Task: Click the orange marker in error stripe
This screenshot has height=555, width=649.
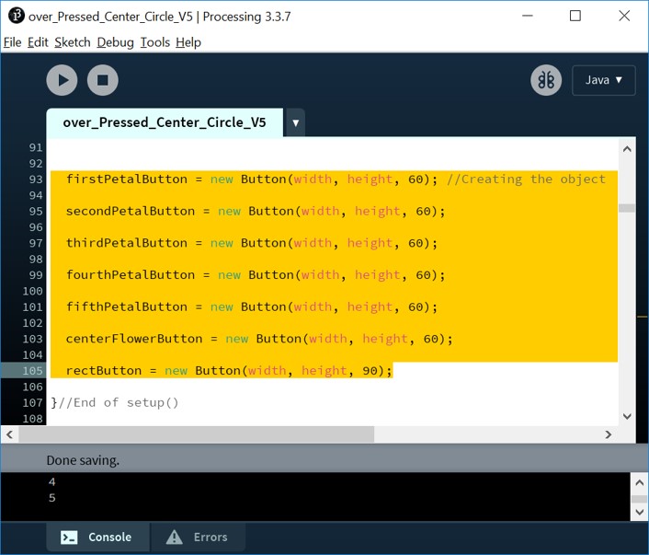Action: click(642, 317)
